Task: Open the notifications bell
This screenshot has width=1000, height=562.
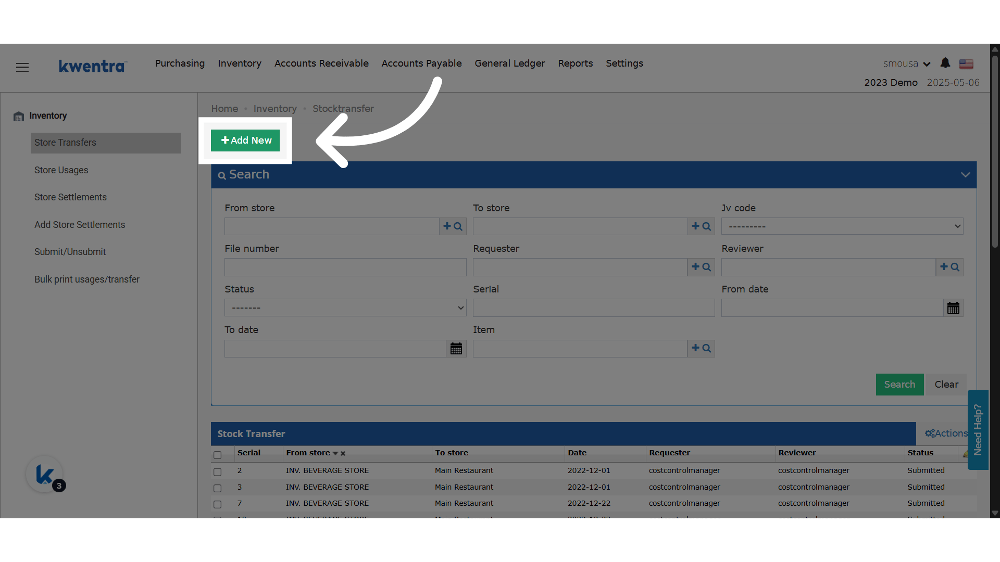Action: tap(945, 63)
